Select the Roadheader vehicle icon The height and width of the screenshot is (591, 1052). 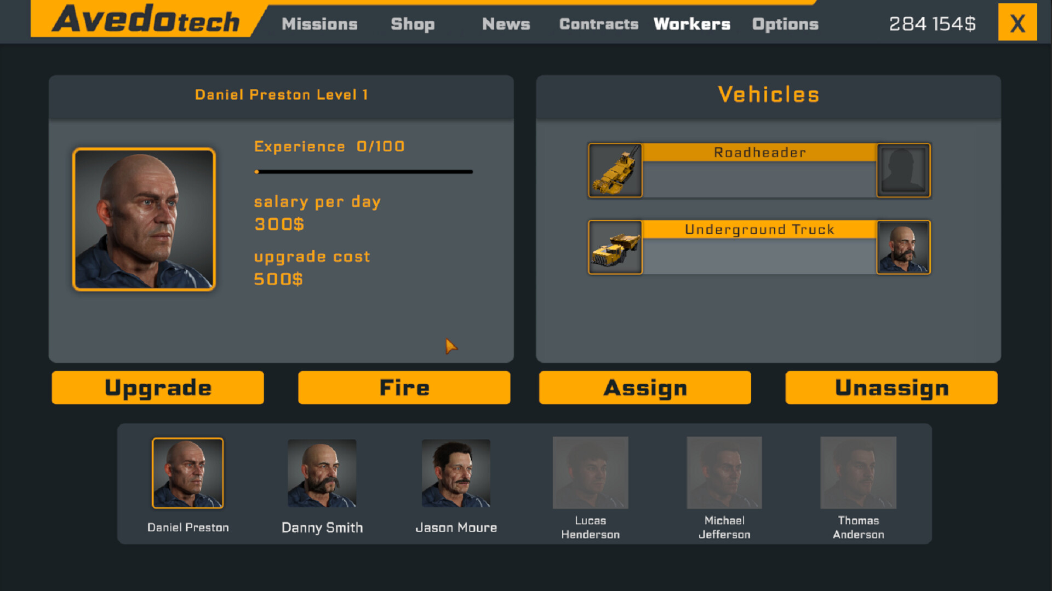coord(615,170)
